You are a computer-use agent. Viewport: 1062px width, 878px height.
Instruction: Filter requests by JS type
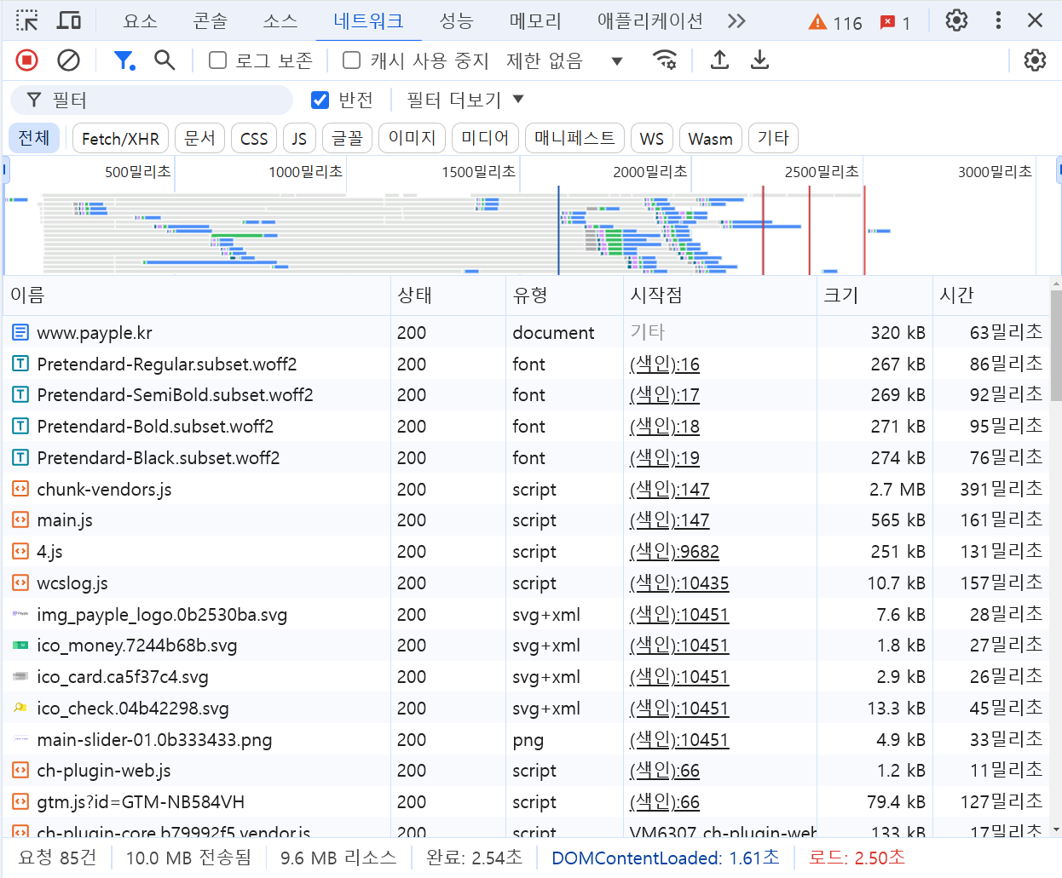299,137
